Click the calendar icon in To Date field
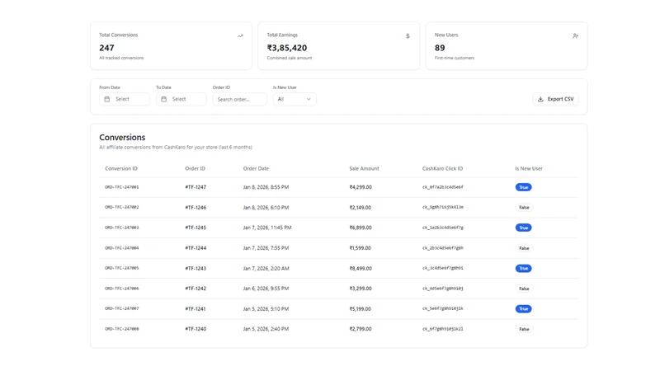Screen dimensions: 660x371 tap(163, 99)
